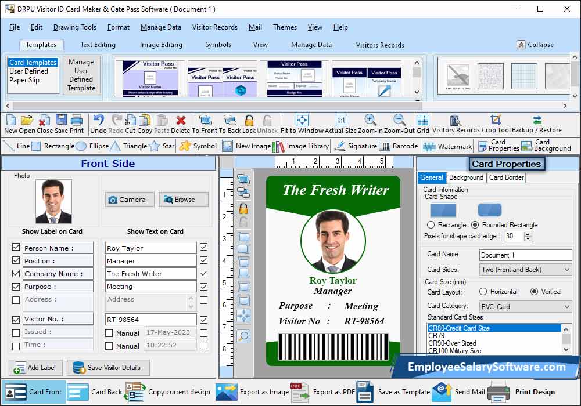The image size is (581, 406).
Task: Click the Lock padlock icon in toolbar
Action: 249,120
